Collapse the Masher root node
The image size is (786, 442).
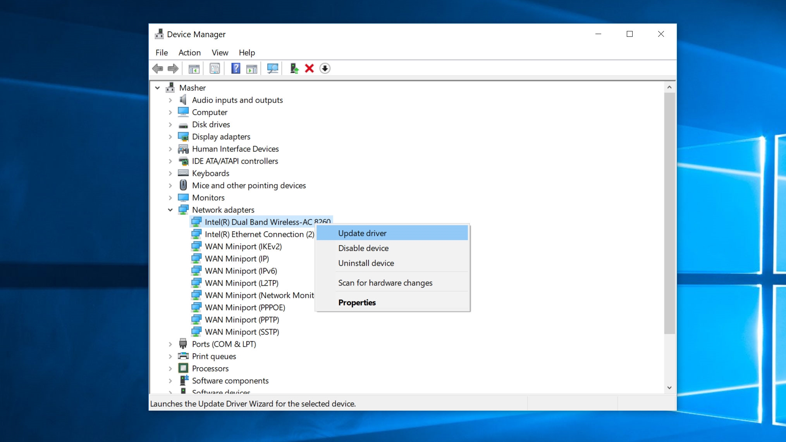[x=157, y=88]
